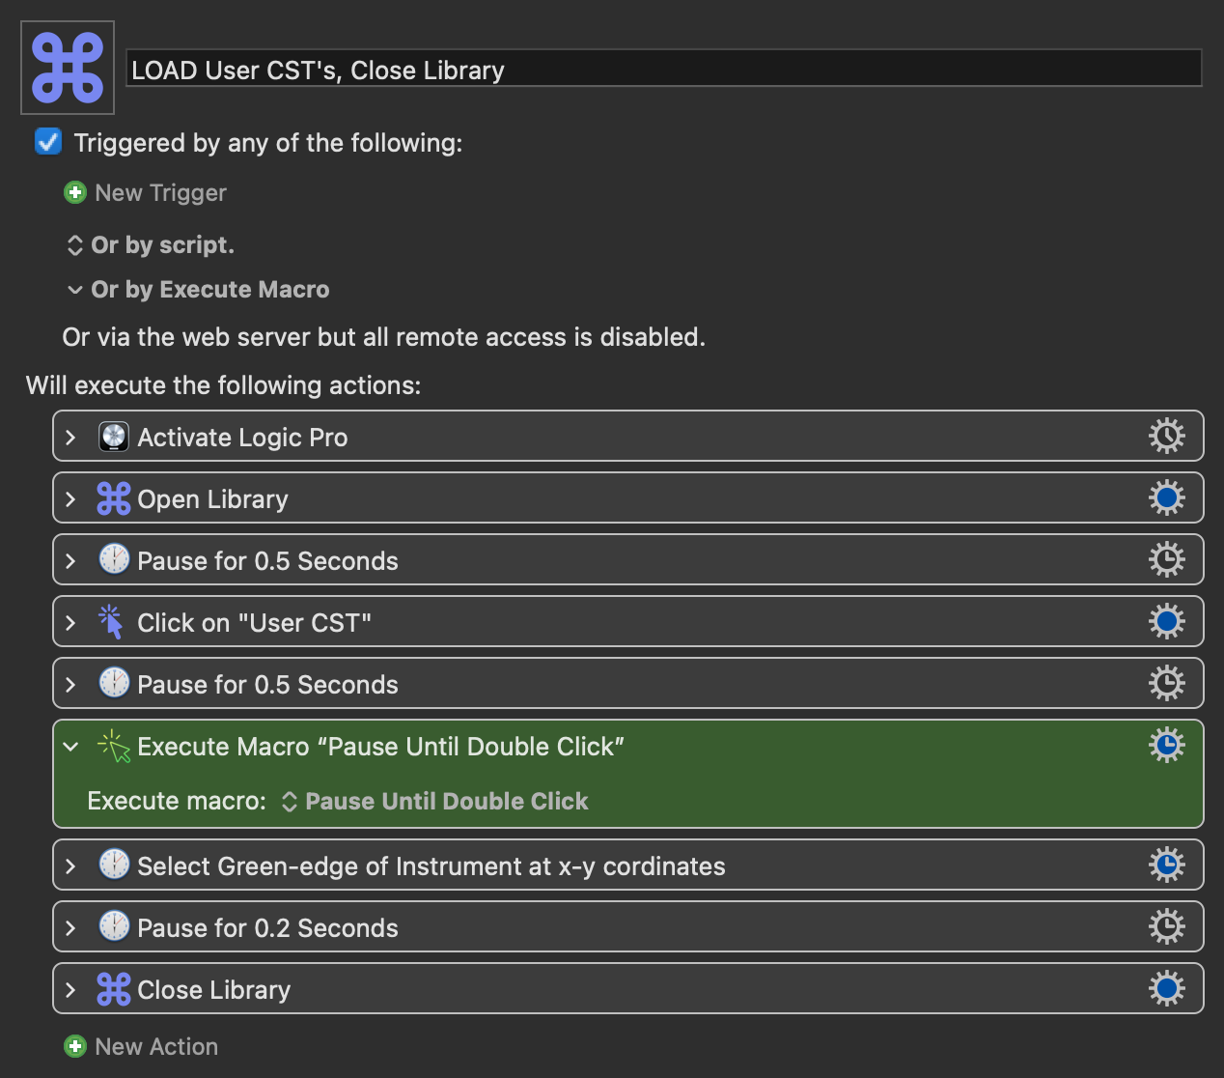The image size is (1224, 1078).
Task: Open gear menu for Activate Logic Pro action
Action: click(1166, 437)
